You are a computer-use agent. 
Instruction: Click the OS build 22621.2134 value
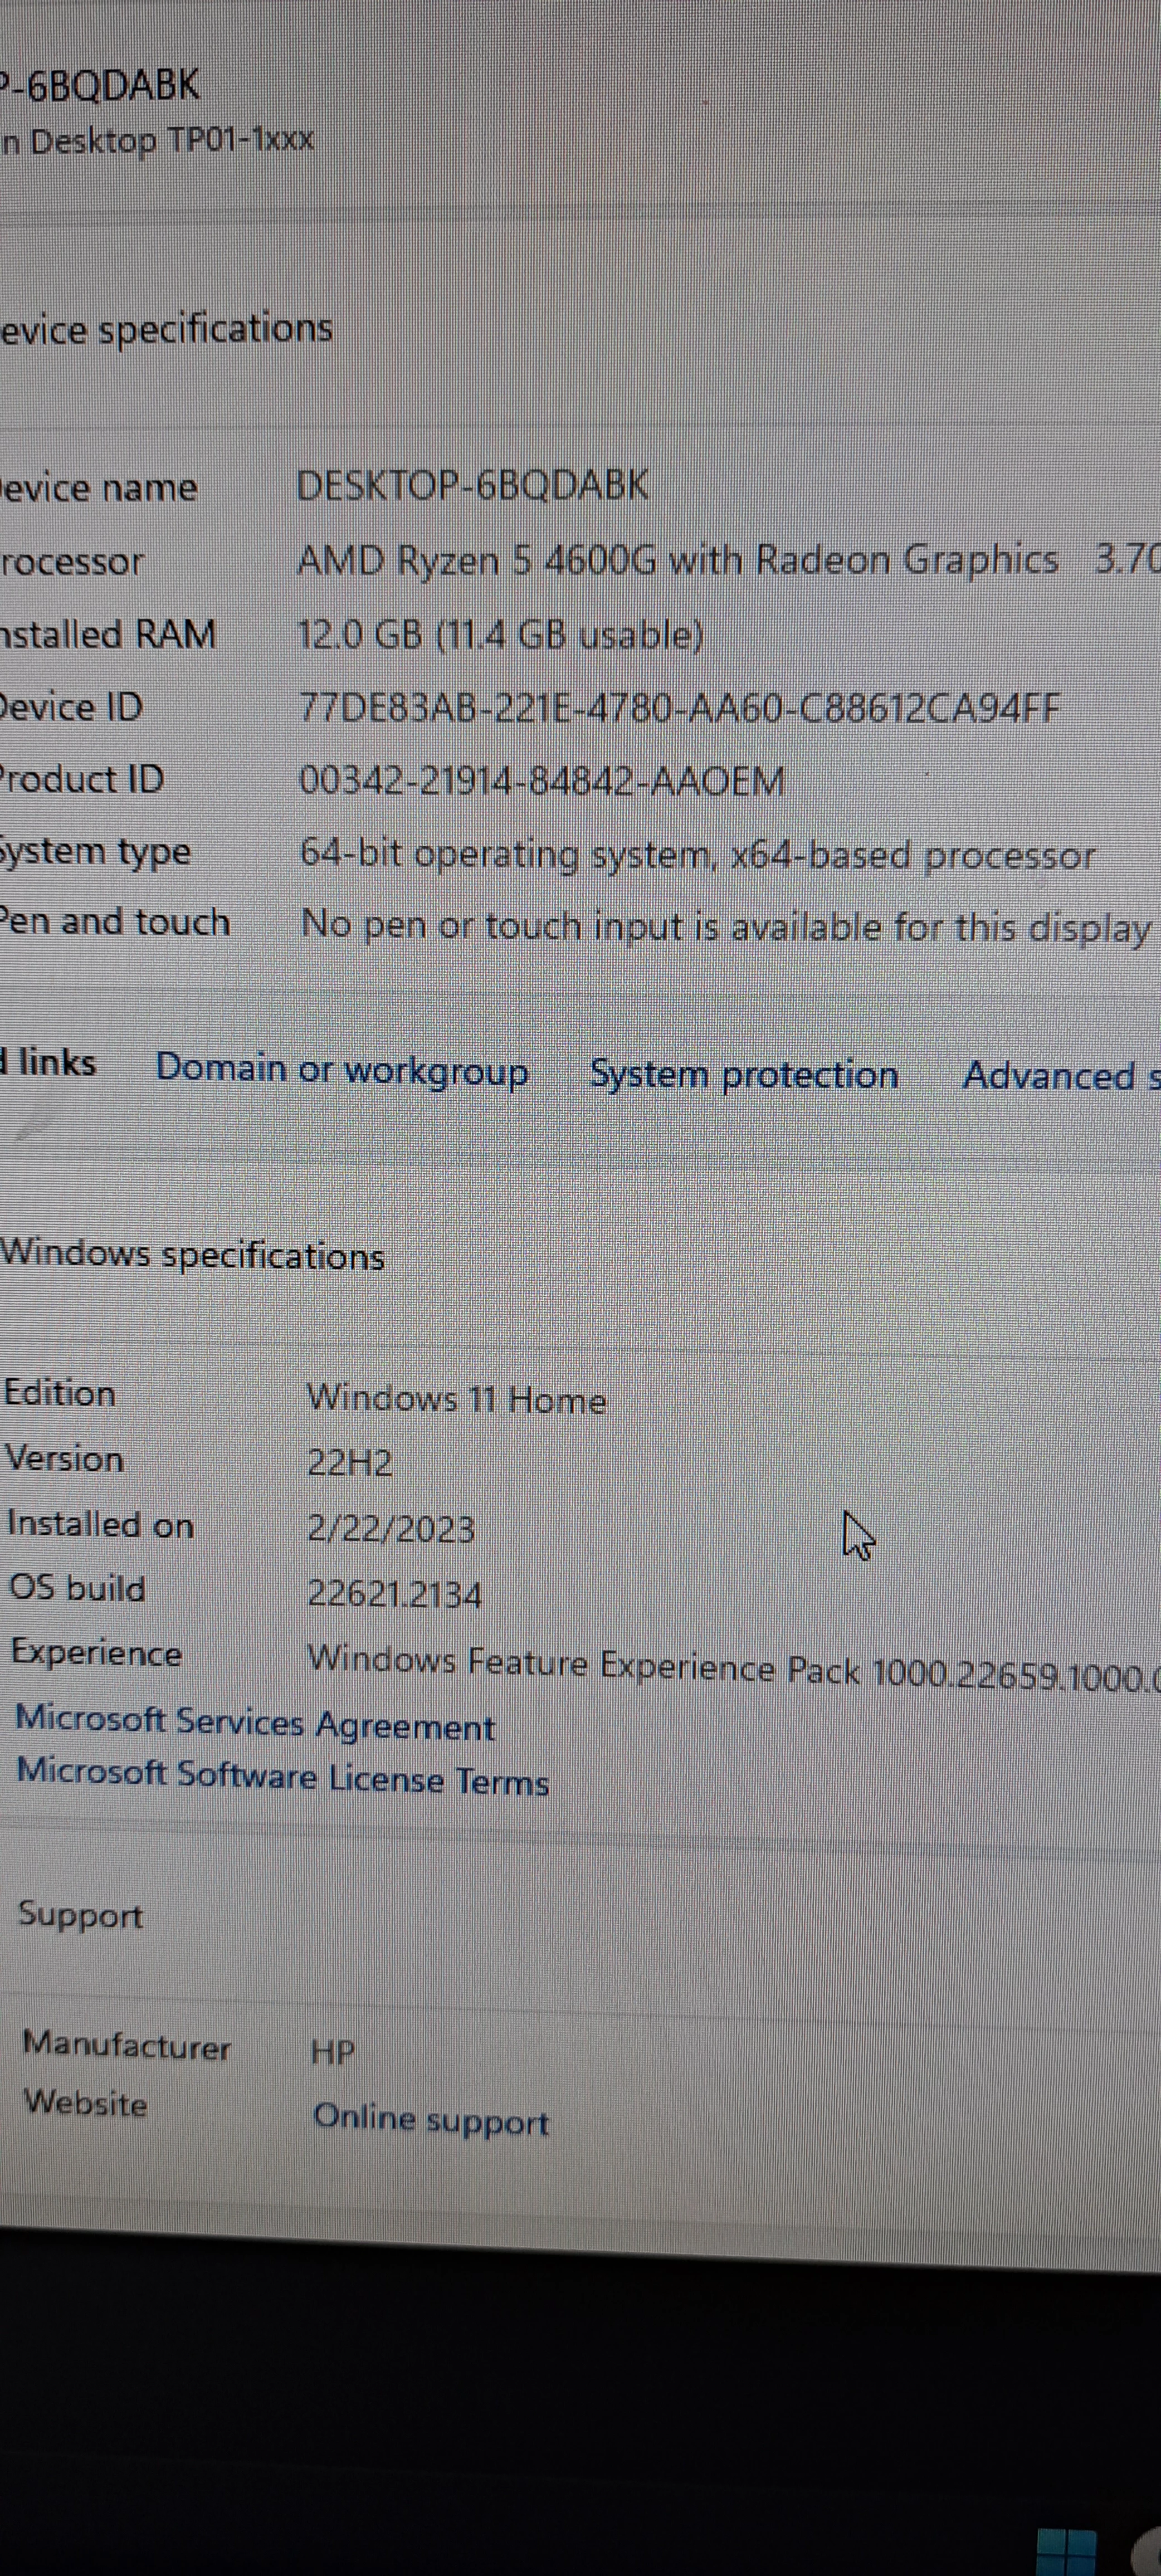tap(394, 1593)
